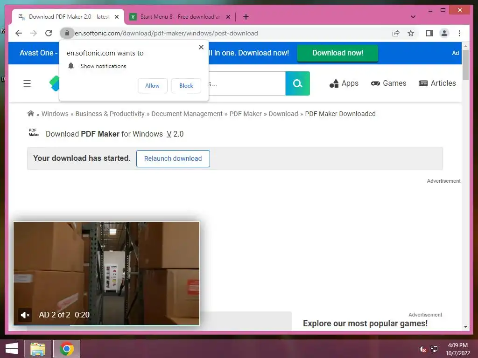
Task: Open Business & Productivity breadcrumb
Action: click(110, 114)
